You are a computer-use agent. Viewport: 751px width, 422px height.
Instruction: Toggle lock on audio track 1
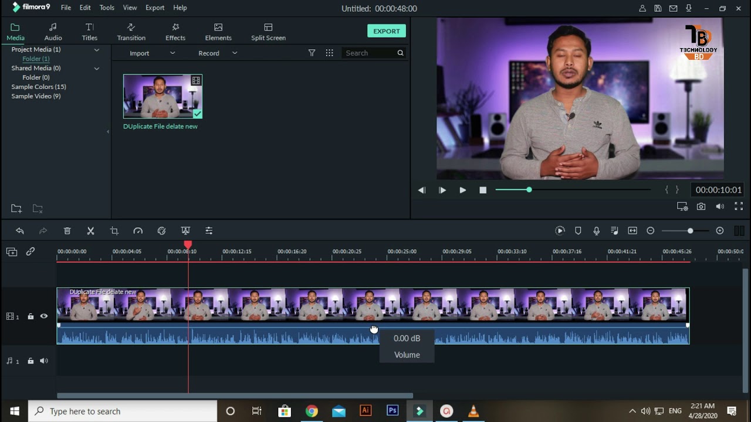pos(31,361)
